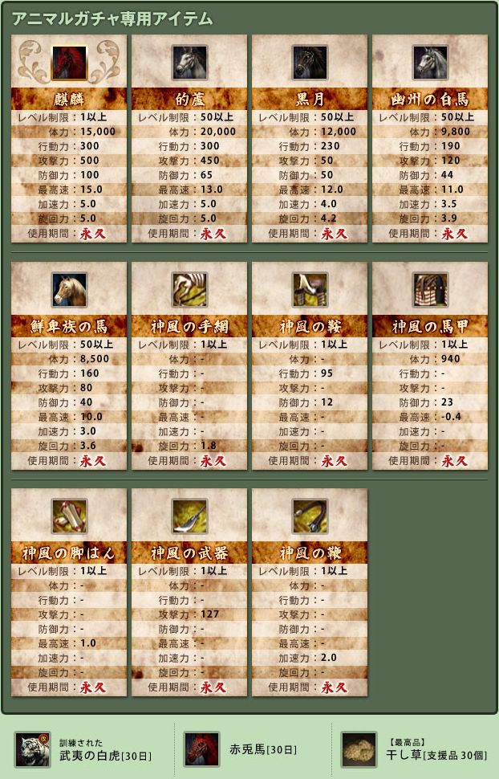This screenshot has width=499, height=779.
Task: Select the 幽州の白馬 horse icon
Action: coord(430,63)
